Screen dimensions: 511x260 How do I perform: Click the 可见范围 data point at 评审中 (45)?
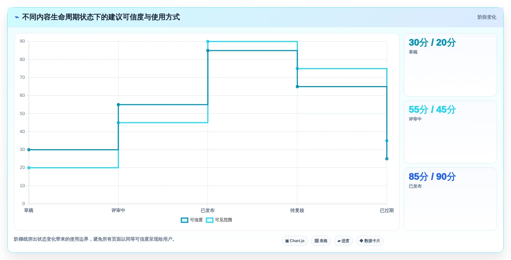[118, 123]
